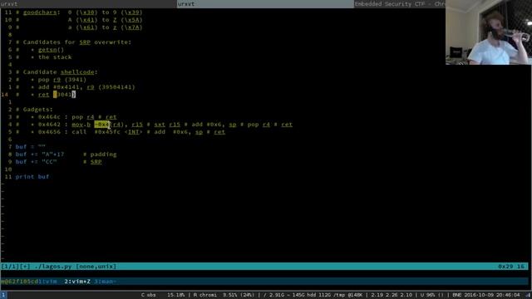Switch to the Embedded Security CTF window tab

pos(400,3)
